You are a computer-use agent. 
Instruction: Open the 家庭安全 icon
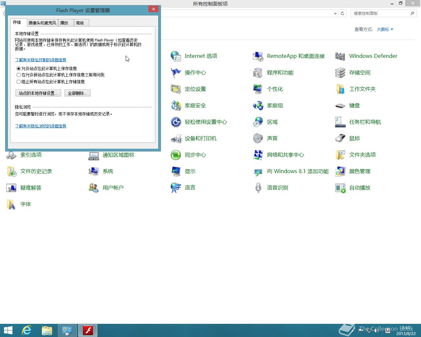click(176, 105)
